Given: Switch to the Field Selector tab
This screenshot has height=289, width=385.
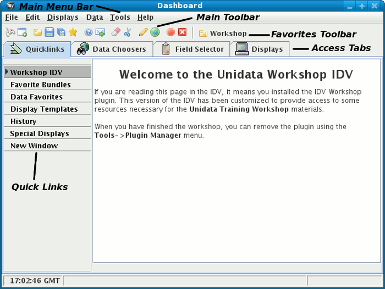Looking at the screenshot, I should coord(193,49).
